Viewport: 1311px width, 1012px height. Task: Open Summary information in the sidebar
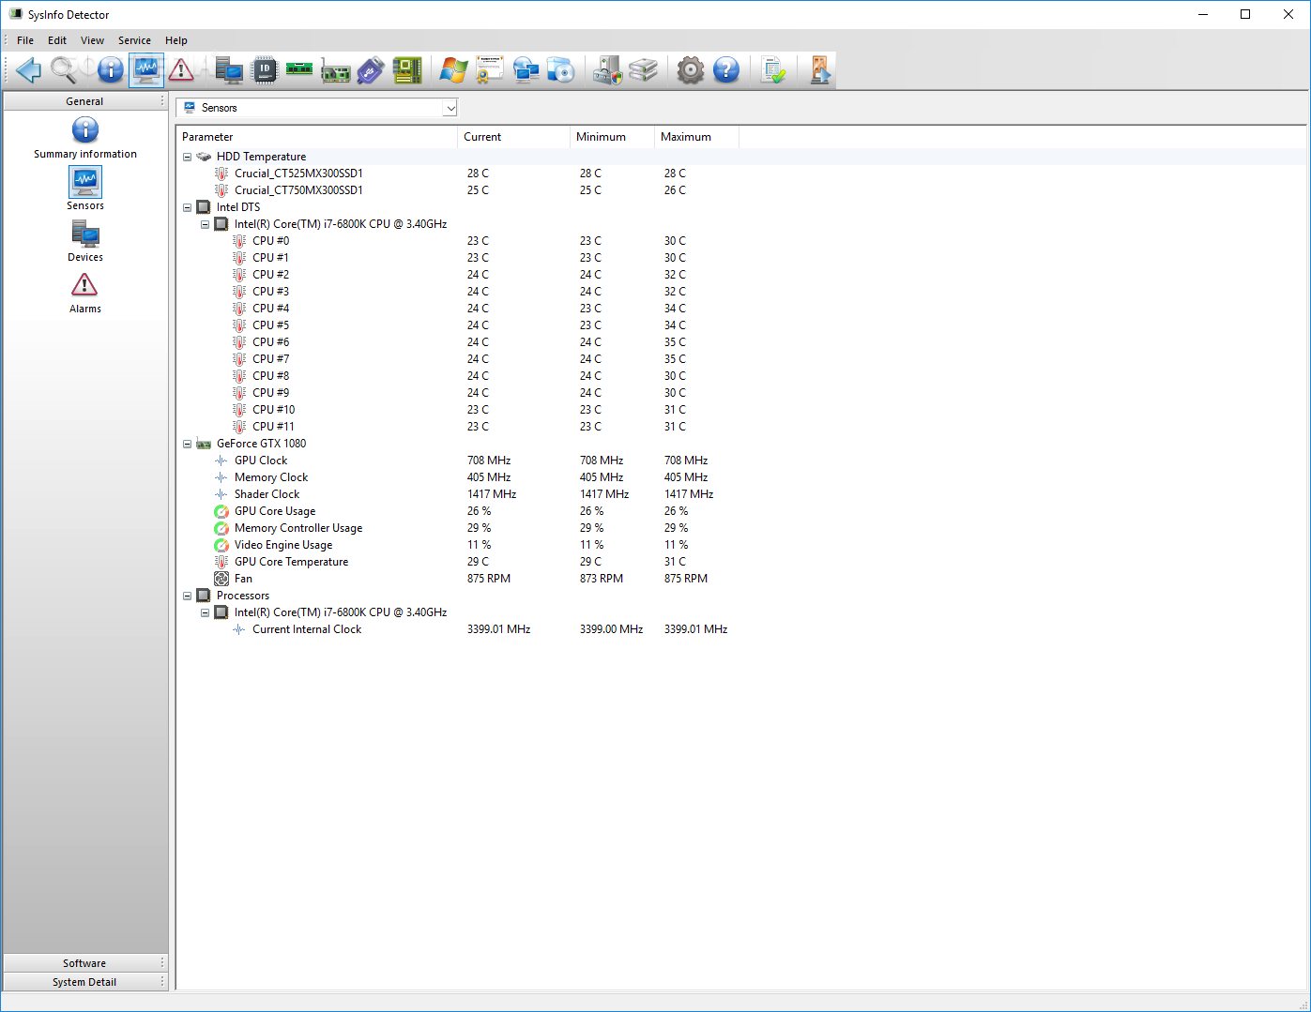pos(85,138)
